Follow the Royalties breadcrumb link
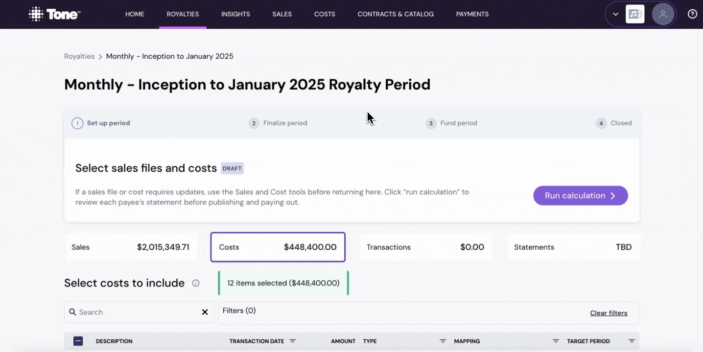 (x=79, y=56)
